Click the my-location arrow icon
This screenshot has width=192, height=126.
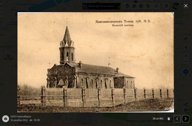(x=186, y=47)
